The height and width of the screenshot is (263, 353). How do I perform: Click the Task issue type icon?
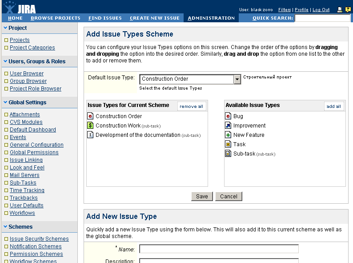pyautogui.click(x=228, y=144)
